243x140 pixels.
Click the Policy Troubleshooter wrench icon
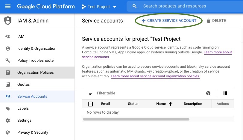[8, 61]
